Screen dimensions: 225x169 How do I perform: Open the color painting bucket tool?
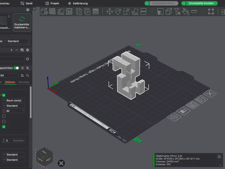[x=186, y=12]
